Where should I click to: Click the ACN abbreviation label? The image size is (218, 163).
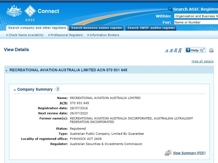(64, 103)
